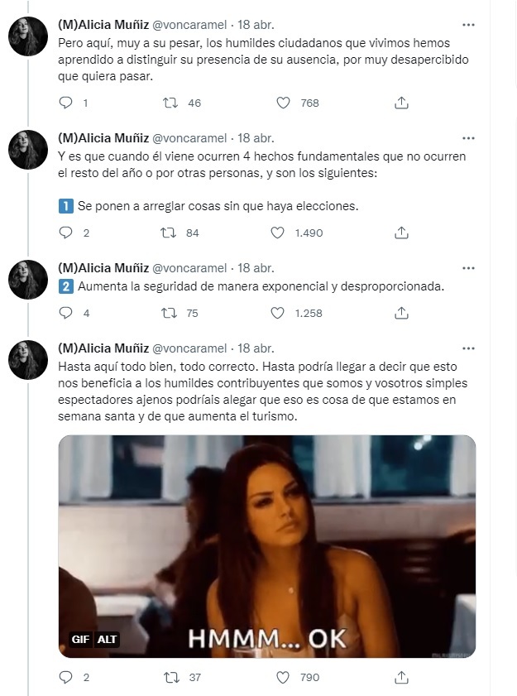Retweet the tweet with 46 retweets

click(x=170, y=103)
